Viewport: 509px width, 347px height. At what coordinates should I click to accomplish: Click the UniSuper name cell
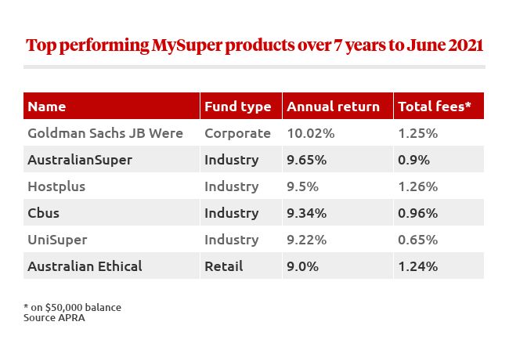[x=58, y=240]
